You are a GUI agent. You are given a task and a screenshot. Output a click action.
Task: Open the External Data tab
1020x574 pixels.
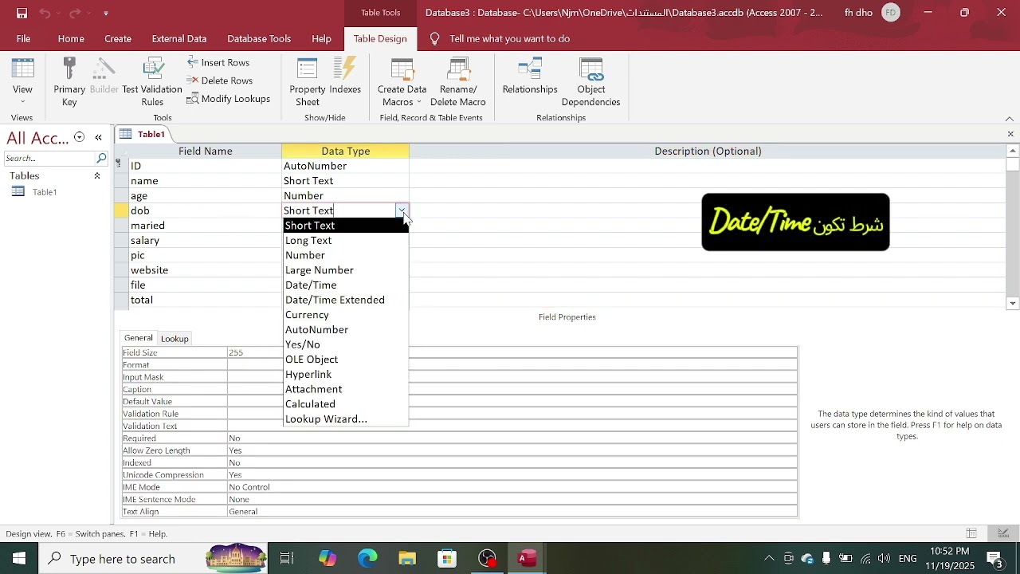[x=179, y=38]
